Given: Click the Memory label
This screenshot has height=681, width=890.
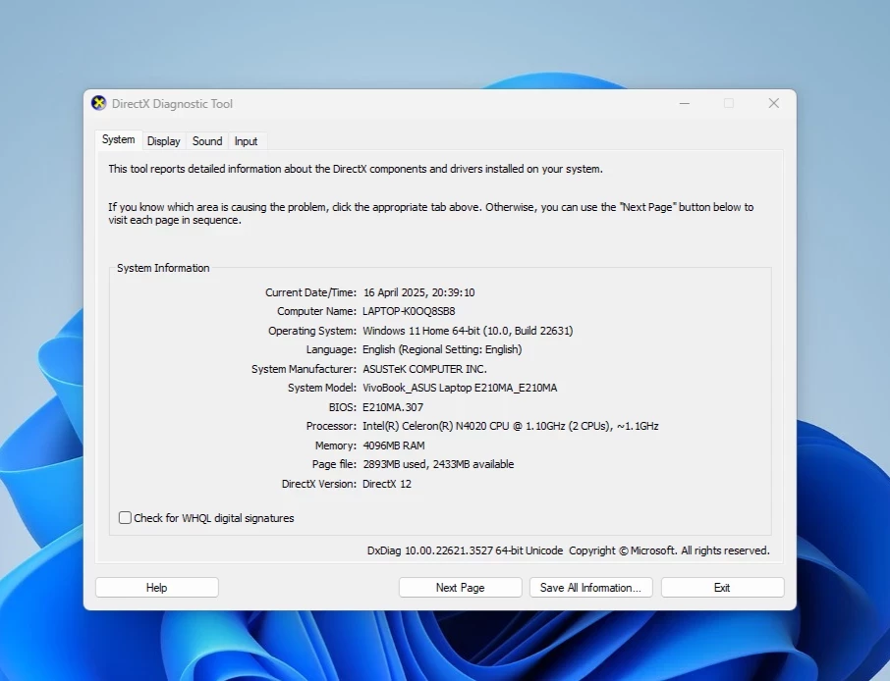Looking at the screenshot, I should pos(335,445).
